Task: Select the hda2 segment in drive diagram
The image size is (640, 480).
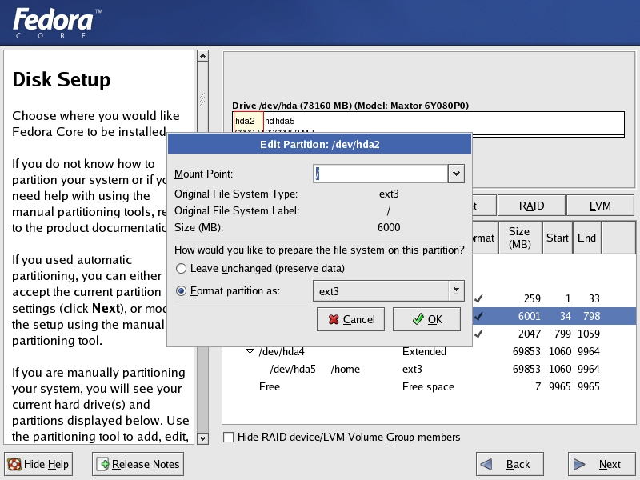Action: tap(248, 122)
